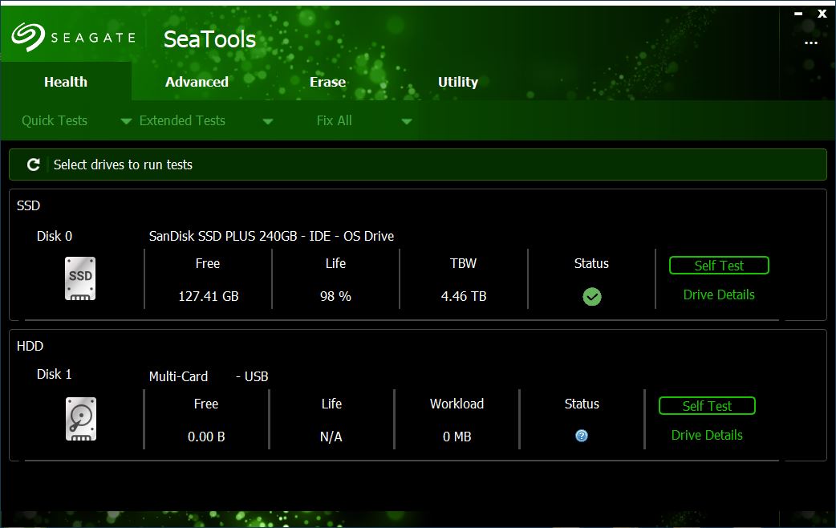Open Drive Details for Disk 1

coord(707,435)
